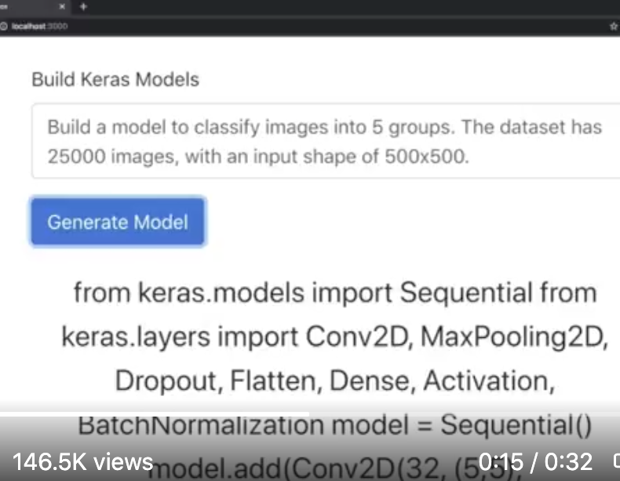The image size is (620, 481).
Task: Click the 'from keras.models import Sequential' line
Action: point(335,292)
